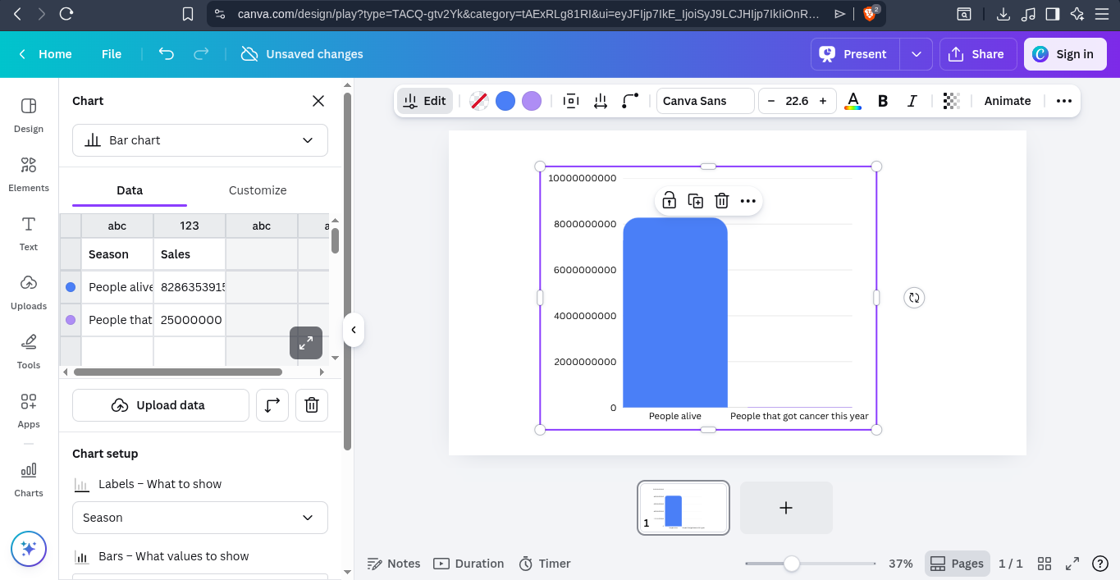Viewport: 1120px width, 580px height.
Task: Select the purple color swatch in toolbar
Action: tap(532, 101)
